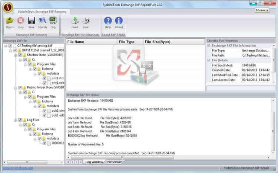The image size is (278, 173).
Task: Collapse Exchange BKF File Information section
Action: pyautogui.click(x=209, y=45)
